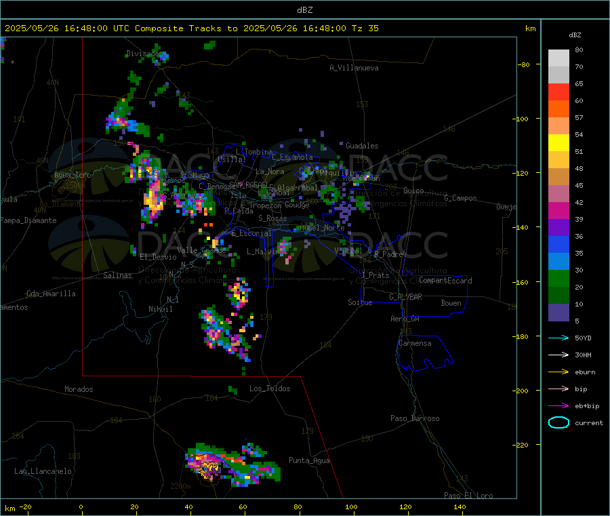
Task: Select the bright green 20-30 dBZ swatch
Action: [558, 278]
